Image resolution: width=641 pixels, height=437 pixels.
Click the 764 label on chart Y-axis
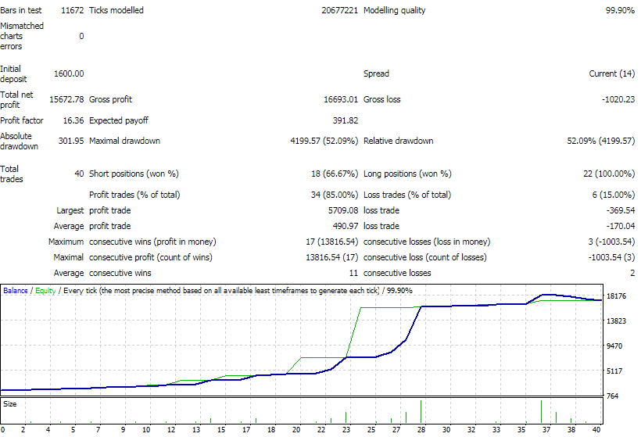[x=612, y=396]
